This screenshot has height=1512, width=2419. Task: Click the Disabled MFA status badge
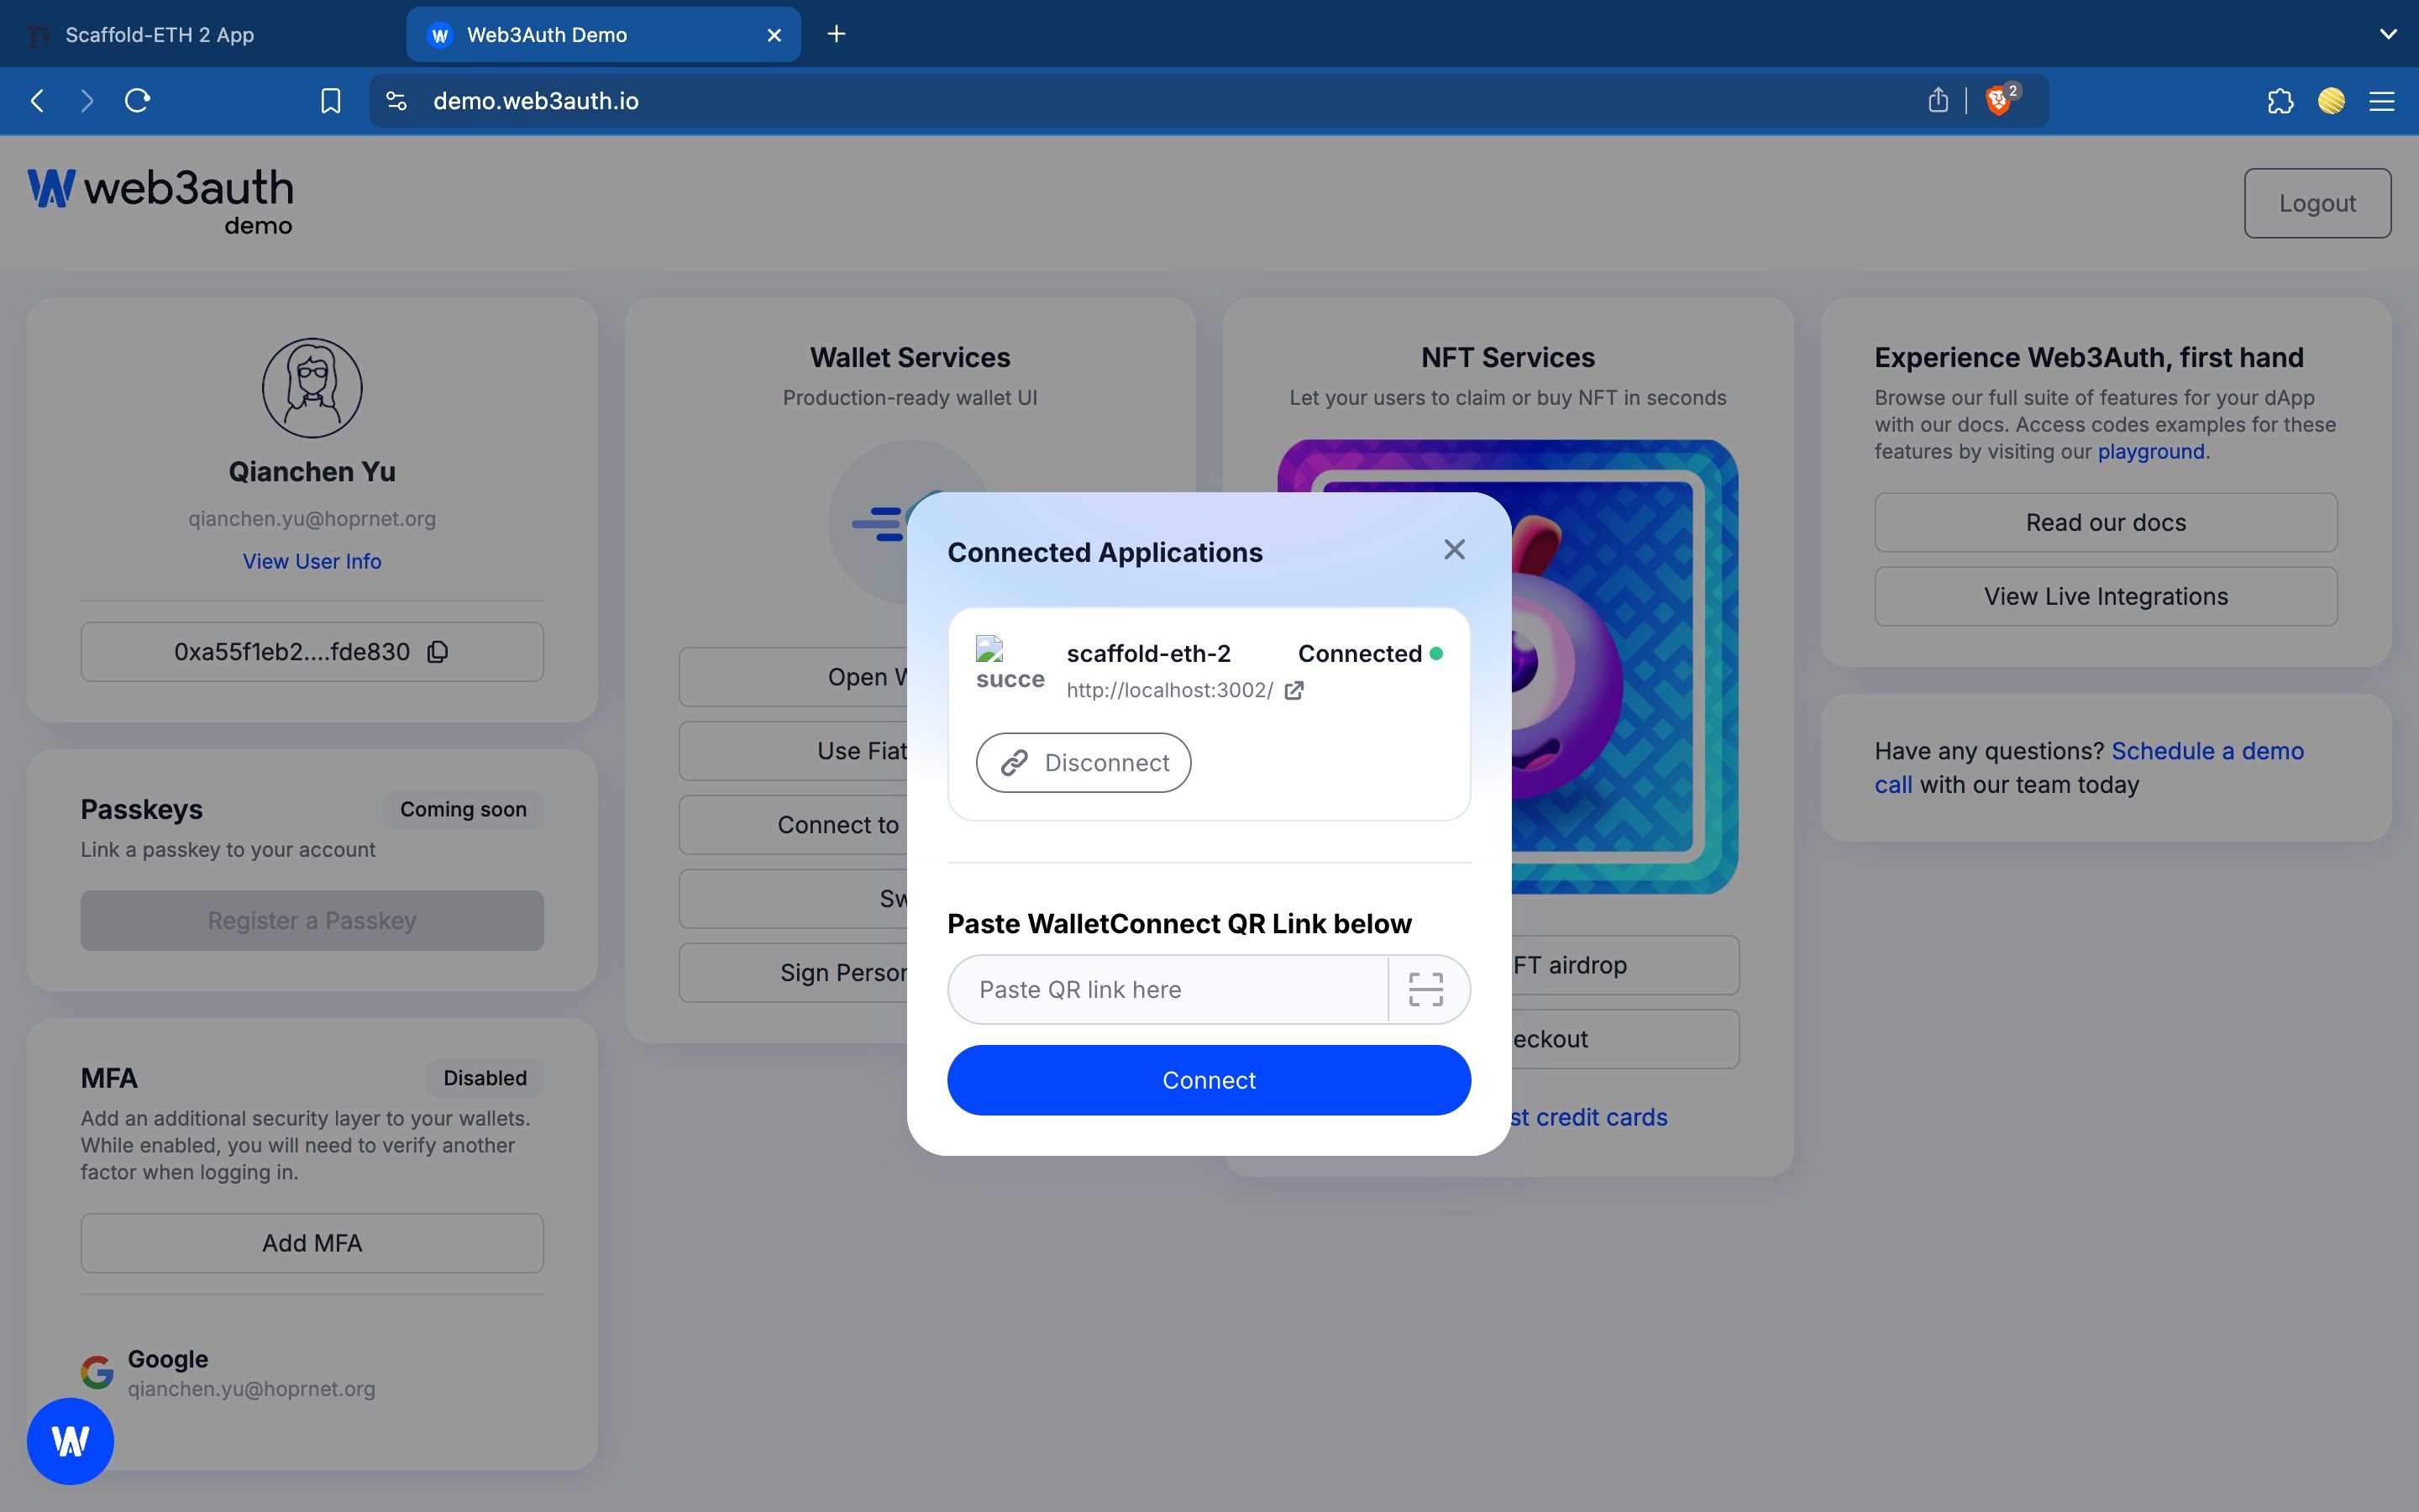coord(485,1078)
